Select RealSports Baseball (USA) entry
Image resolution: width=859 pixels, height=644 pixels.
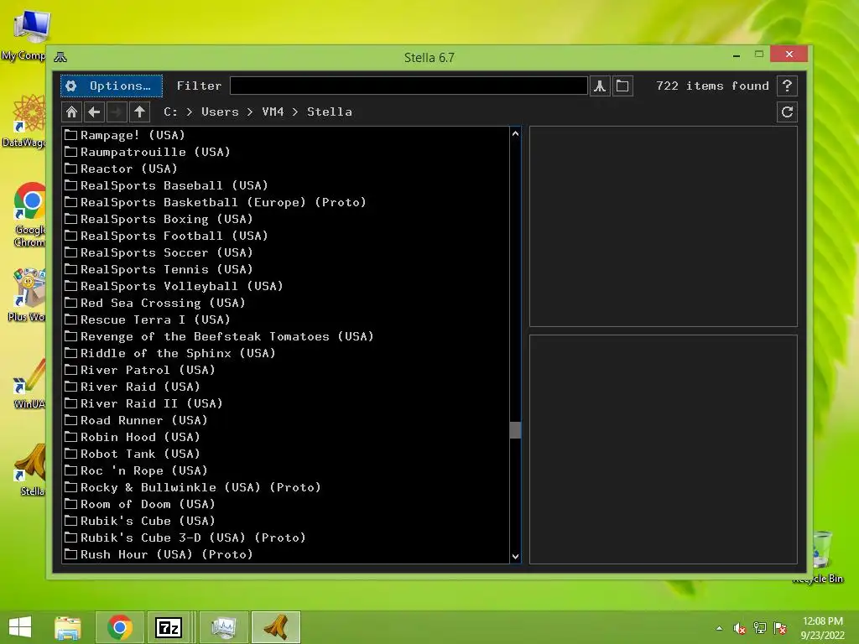tap(286, 185)
